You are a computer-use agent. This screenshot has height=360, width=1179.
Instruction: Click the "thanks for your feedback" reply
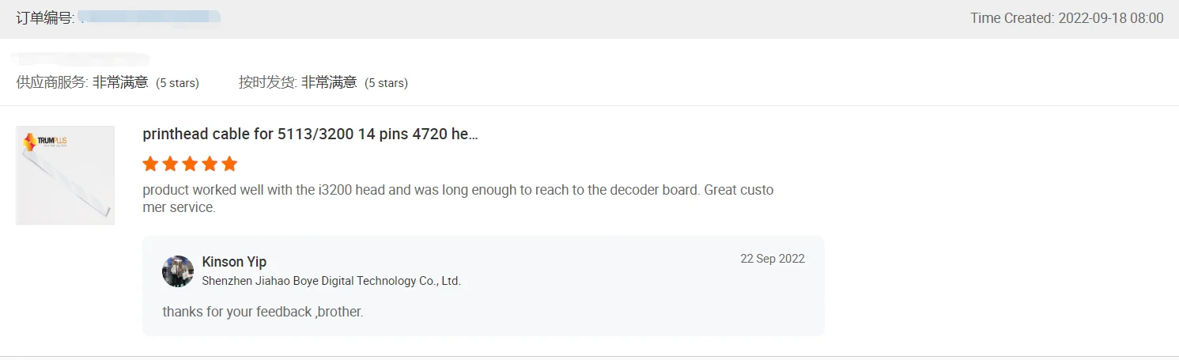point(263,312)
